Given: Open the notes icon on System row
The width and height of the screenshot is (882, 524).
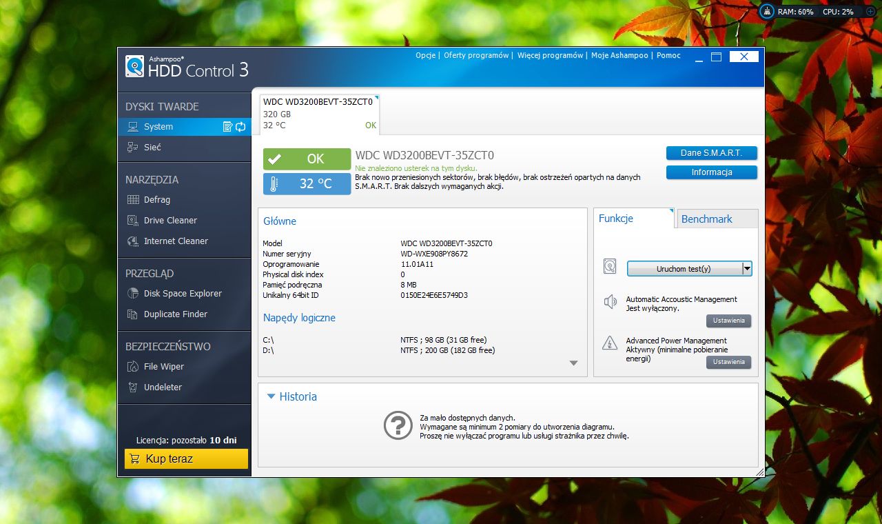Looking at the screenshot, I should pyautogui.click(x=227, y=127).
